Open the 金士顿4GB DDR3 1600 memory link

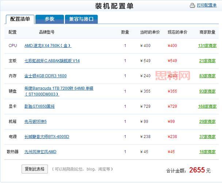[x=45, y=76]
